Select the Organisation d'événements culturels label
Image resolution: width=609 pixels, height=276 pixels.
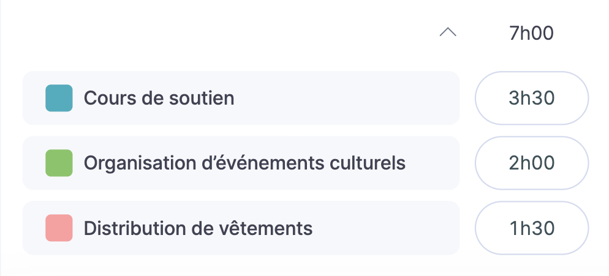244,163
